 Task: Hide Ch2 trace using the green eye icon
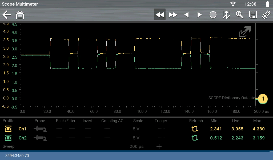click(x=8, y=138)
